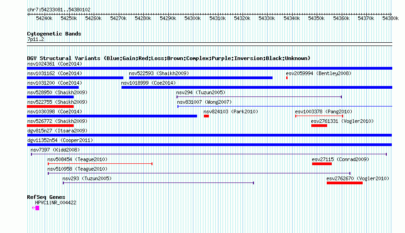Select the nsv1030398 blue gain bar
This screenshot has width=405, height=233.
(x=112, y=116)
